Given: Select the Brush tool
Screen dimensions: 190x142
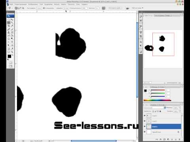Looking at the screenshot, I should tap(12, 29).
